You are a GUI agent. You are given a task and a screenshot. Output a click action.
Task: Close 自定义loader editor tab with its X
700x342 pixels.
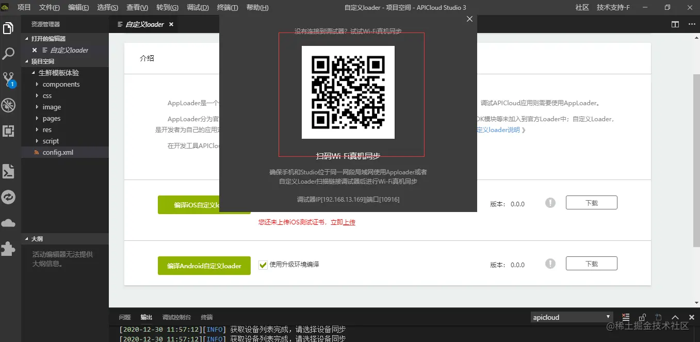click(171, 24)
